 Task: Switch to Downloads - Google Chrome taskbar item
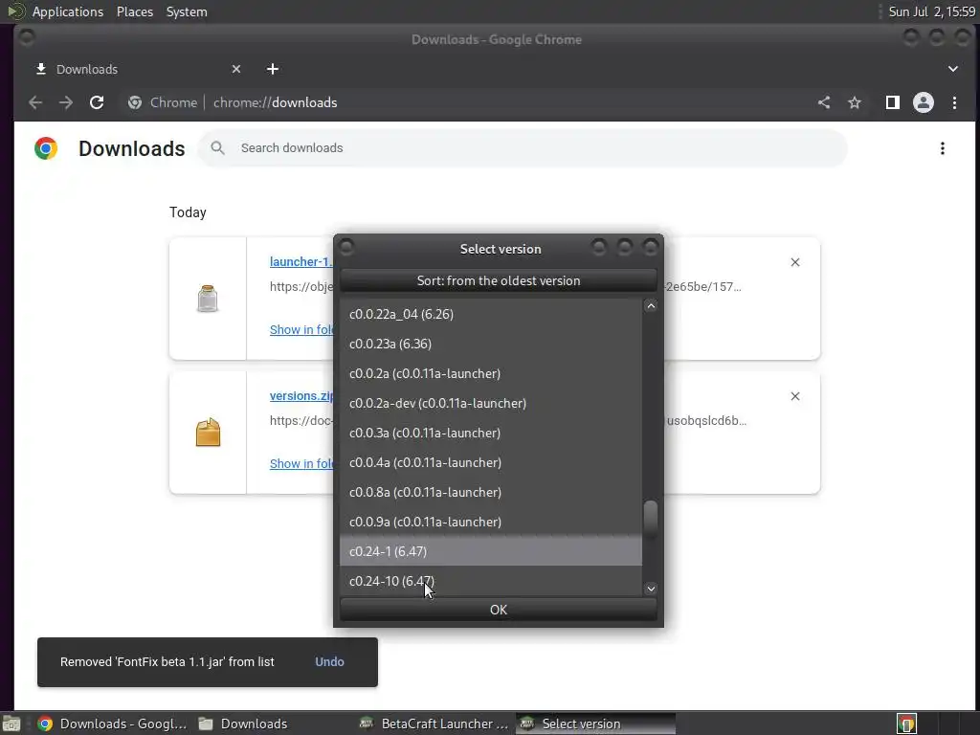(x=113, y=724)
